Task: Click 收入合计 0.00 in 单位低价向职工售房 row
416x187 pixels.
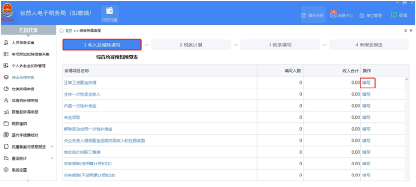Action: point(355,152)
